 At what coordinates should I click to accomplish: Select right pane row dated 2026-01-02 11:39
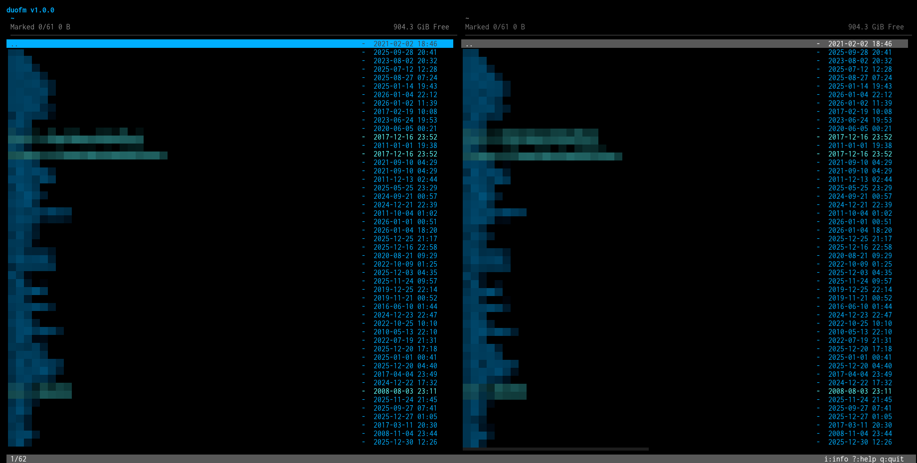[x=685, y=103]
